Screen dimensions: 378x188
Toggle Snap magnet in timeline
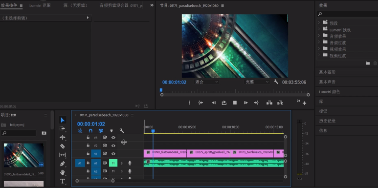(x=90, y=131)
